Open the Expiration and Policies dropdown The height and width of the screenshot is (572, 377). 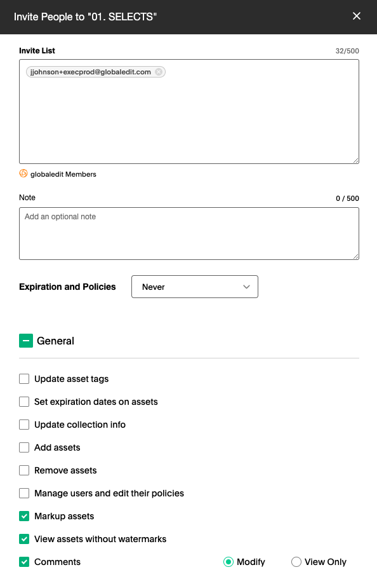coord(194,287)
